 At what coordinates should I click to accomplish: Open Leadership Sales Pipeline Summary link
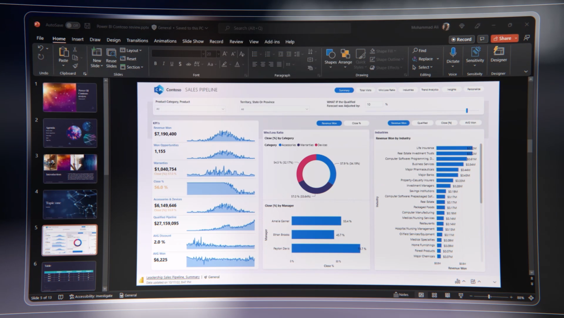[173, 277]
